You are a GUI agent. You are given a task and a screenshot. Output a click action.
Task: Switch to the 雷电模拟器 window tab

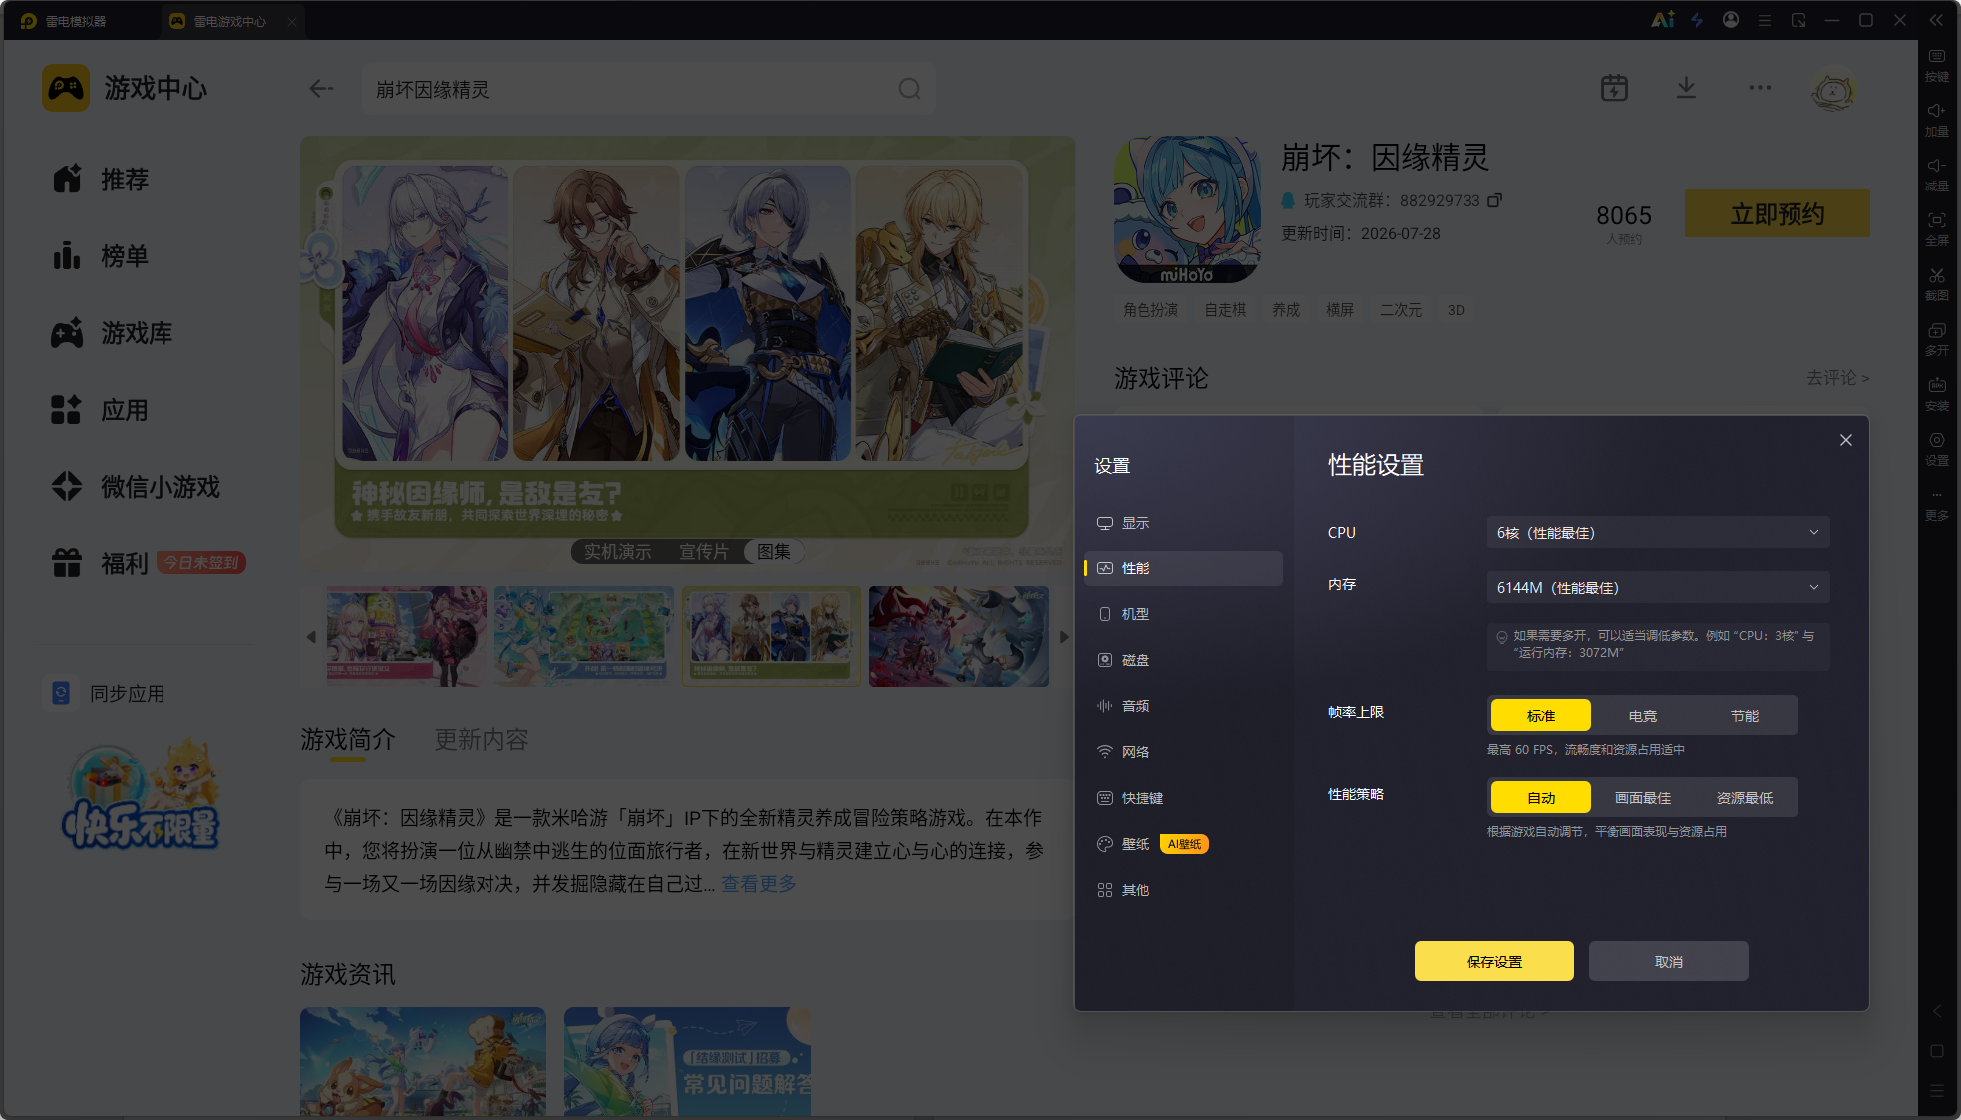(76, 21)
